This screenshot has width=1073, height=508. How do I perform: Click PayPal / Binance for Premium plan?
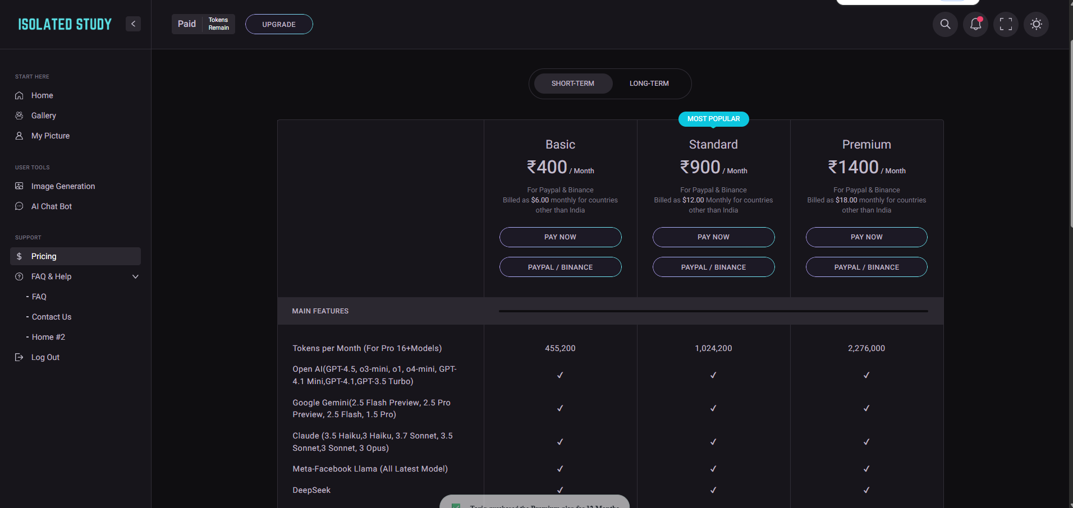866,267
